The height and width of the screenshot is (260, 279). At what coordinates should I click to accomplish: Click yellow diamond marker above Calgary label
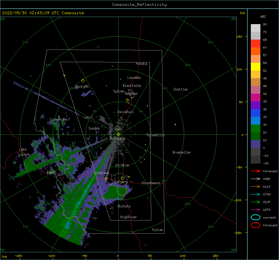coord(122,178)
